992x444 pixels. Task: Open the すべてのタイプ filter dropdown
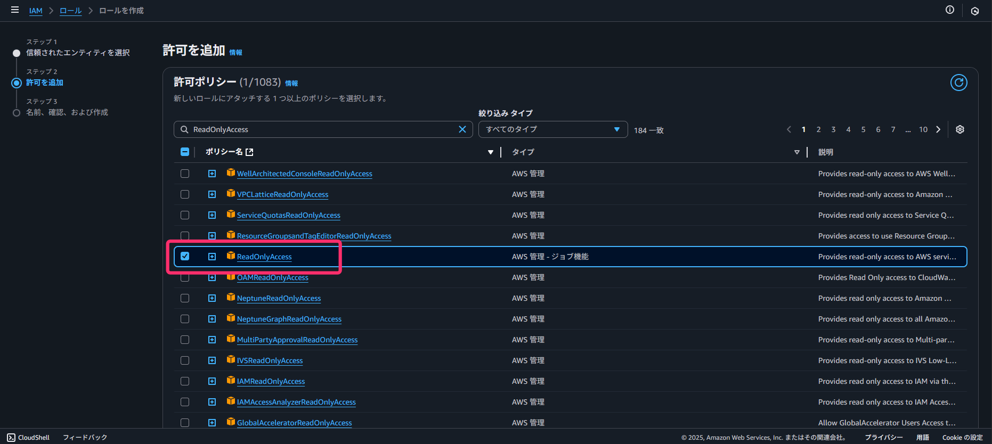pyautogui.click(x=553, y=129)
